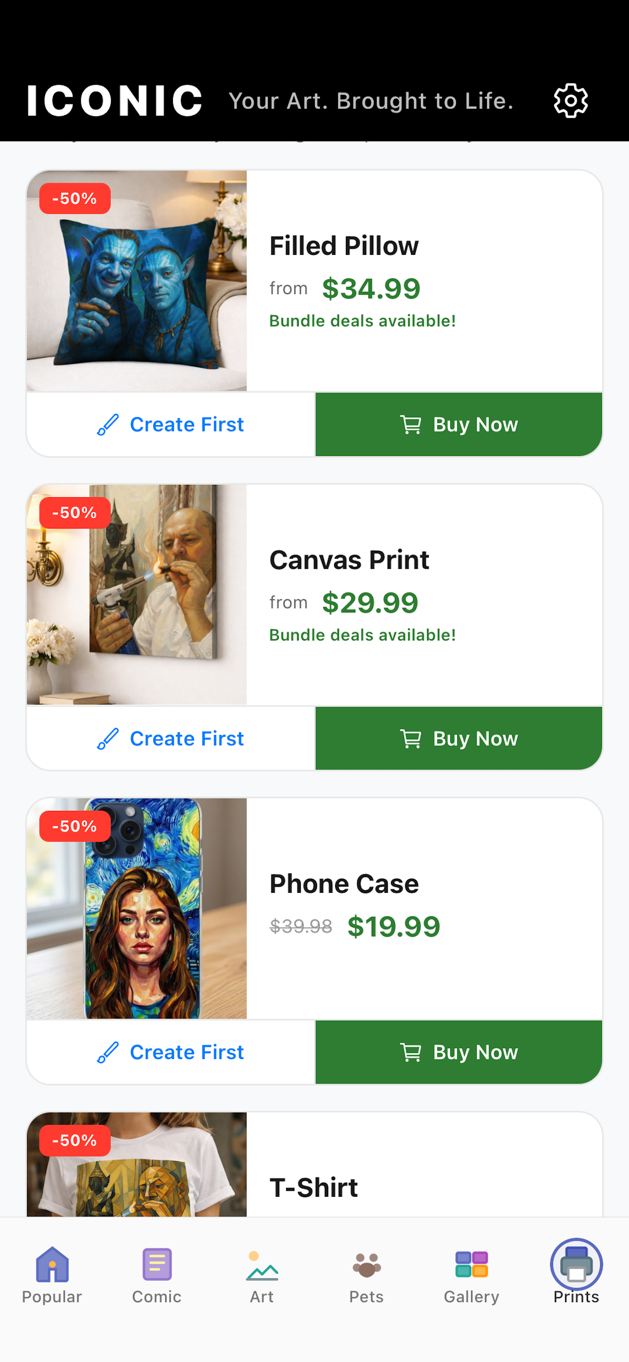This screenshot has height=1362, width=629.
Task: View the Phone Case product photo
Action: point(137,908)
